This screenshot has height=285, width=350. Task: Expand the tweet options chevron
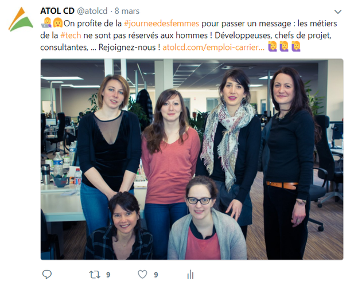pyautogui.click(x=338, y=11)
